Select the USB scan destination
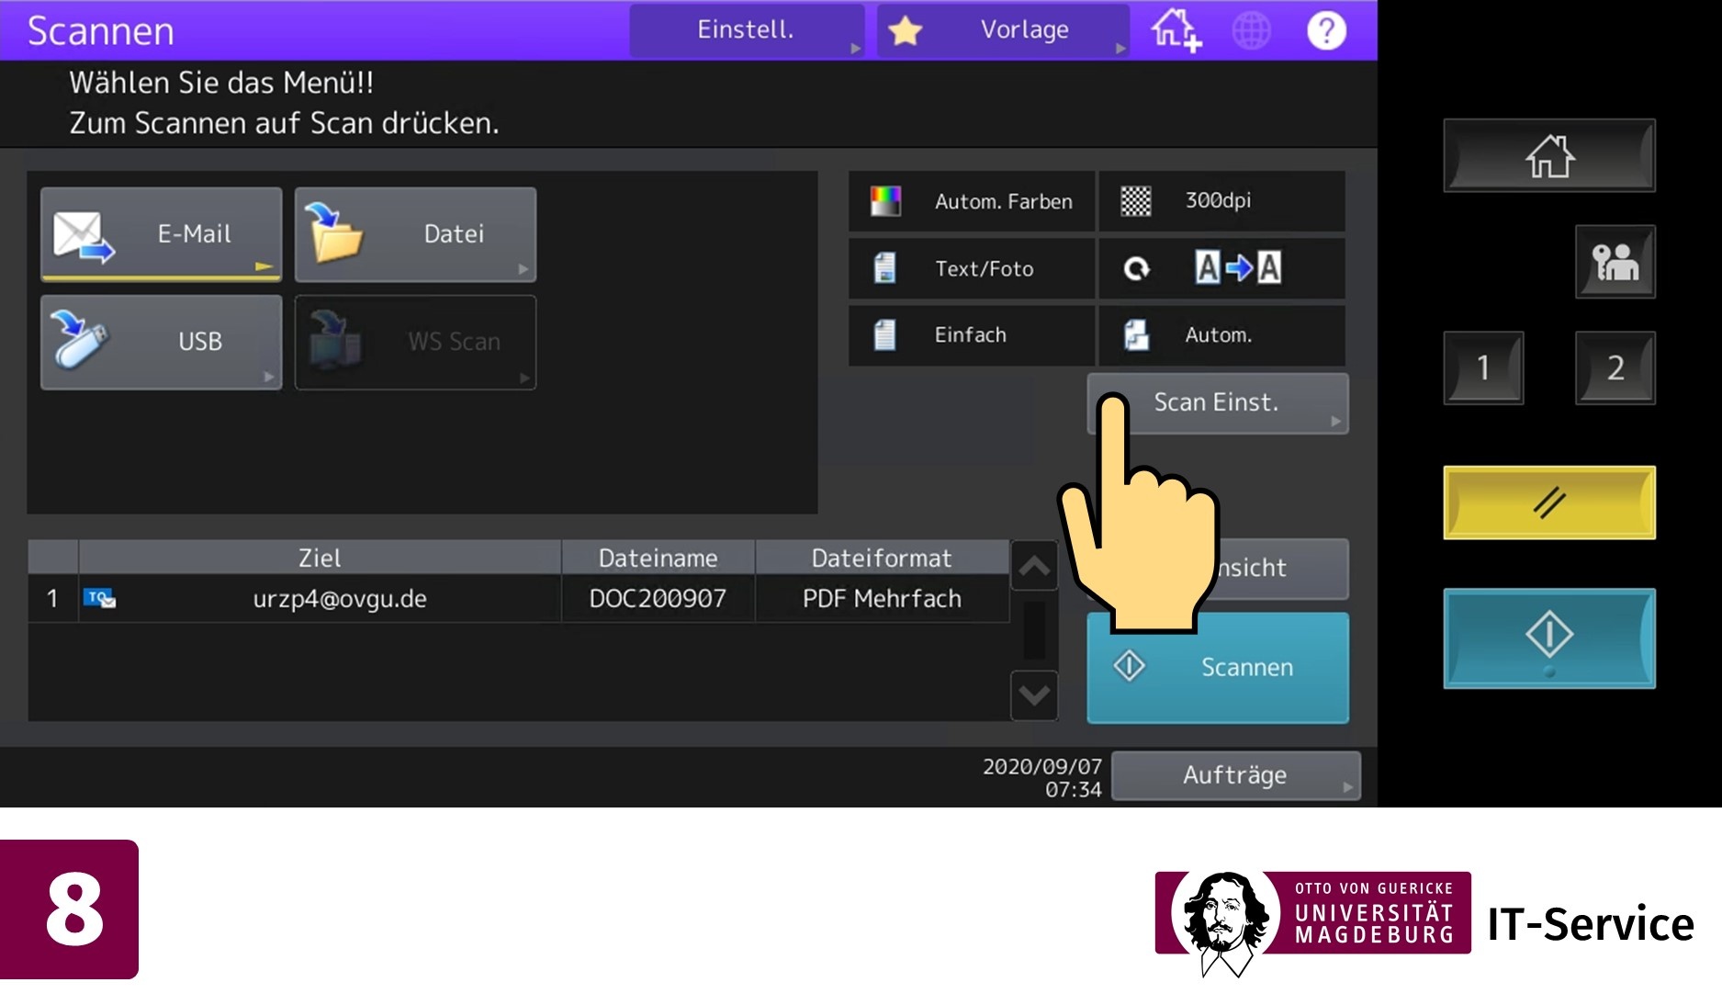 tap(161, 342)
